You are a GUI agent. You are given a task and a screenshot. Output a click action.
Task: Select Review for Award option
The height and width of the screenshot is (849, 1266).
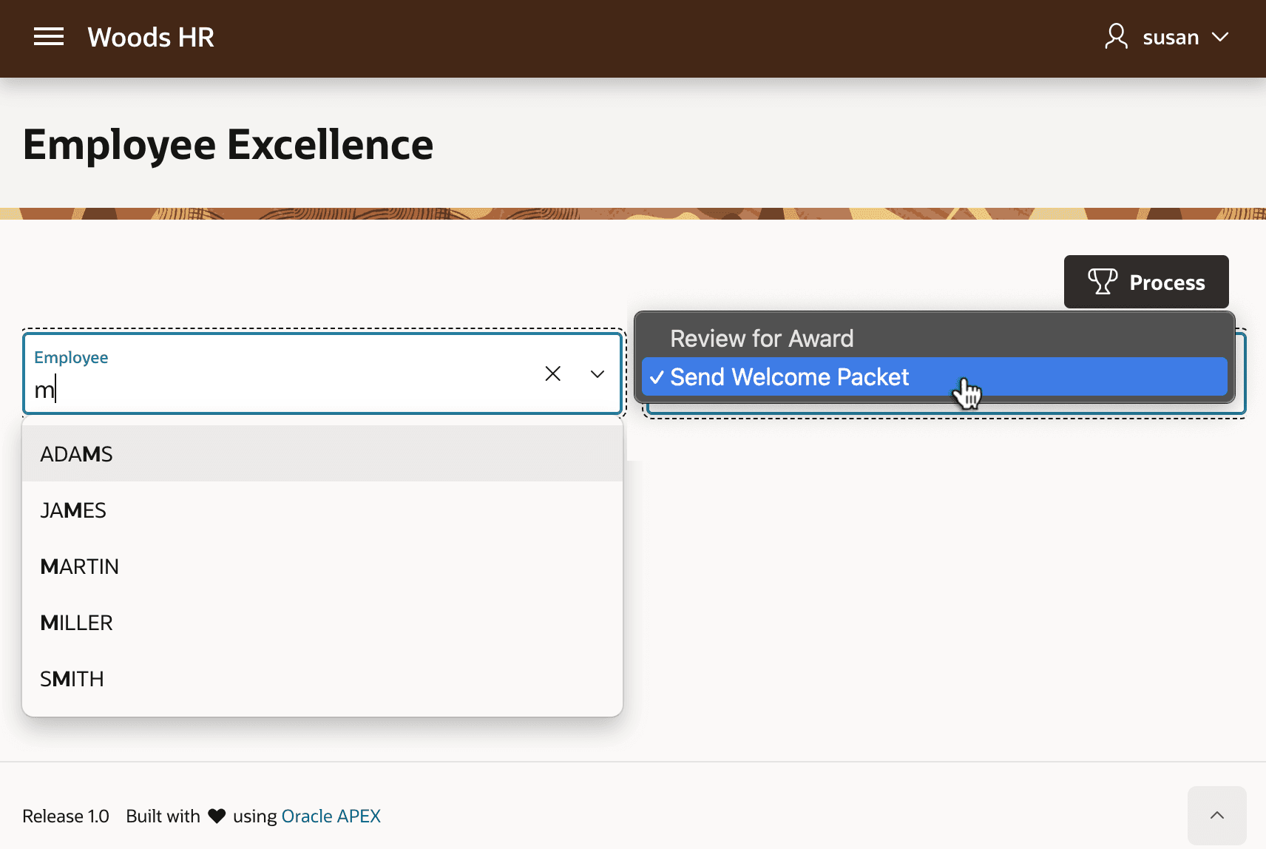point(935,339)
